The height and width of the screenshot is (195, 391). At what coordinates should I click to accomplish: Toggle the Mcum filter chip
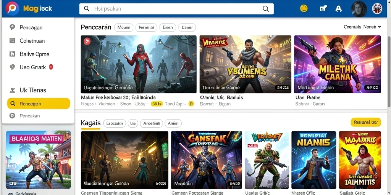pyautogui.click(x=124, y=27)
